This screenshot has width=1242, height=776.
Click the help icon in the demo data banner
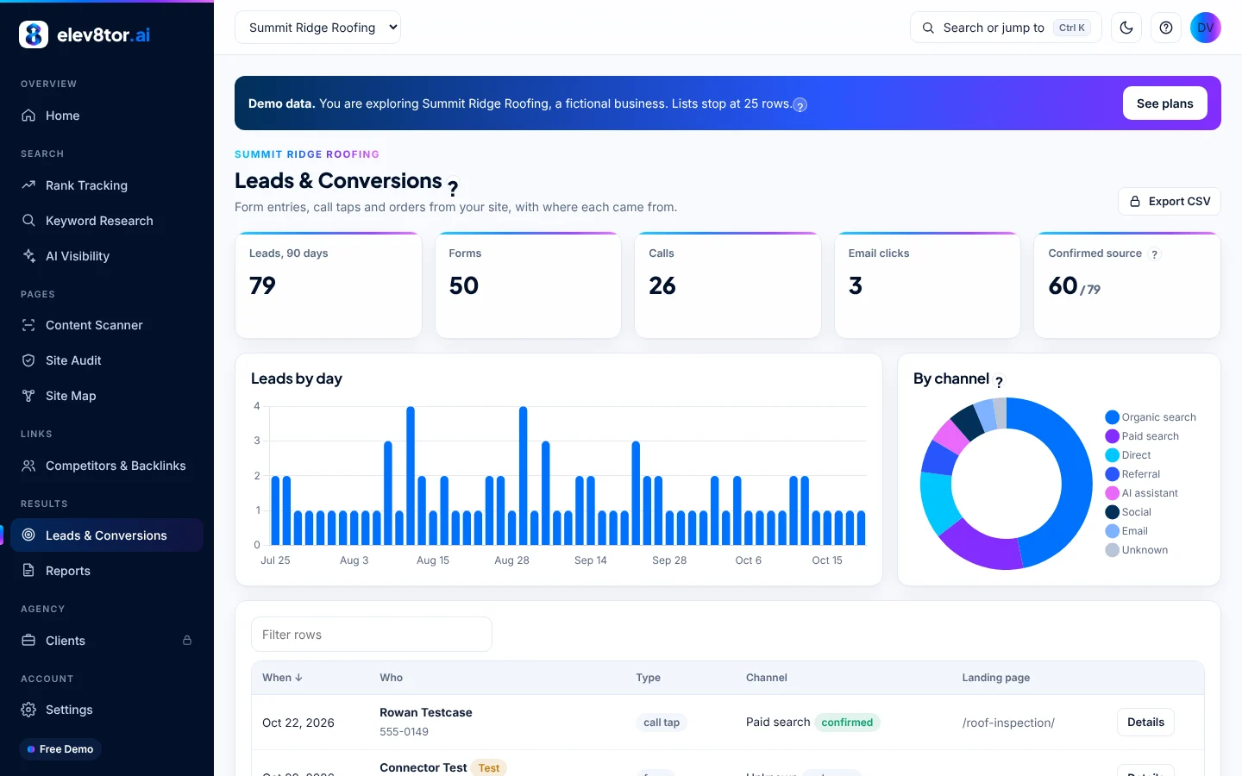(x=800, y=105)
